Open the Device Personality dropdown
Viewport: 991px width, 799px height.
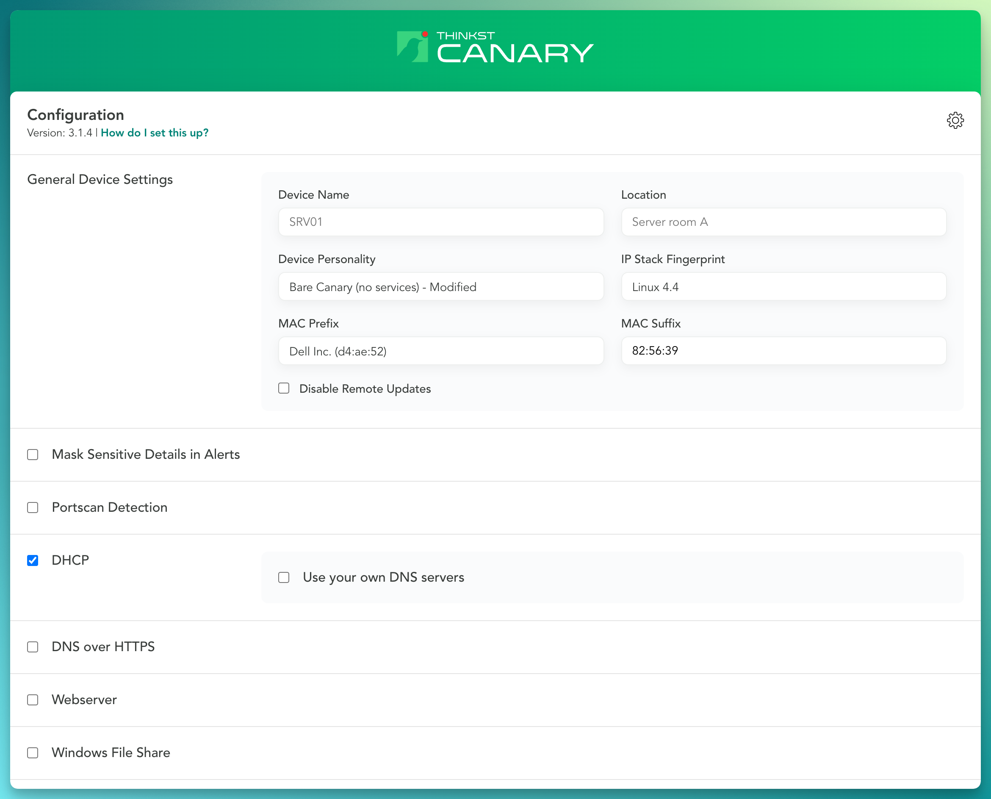point(440,287)
